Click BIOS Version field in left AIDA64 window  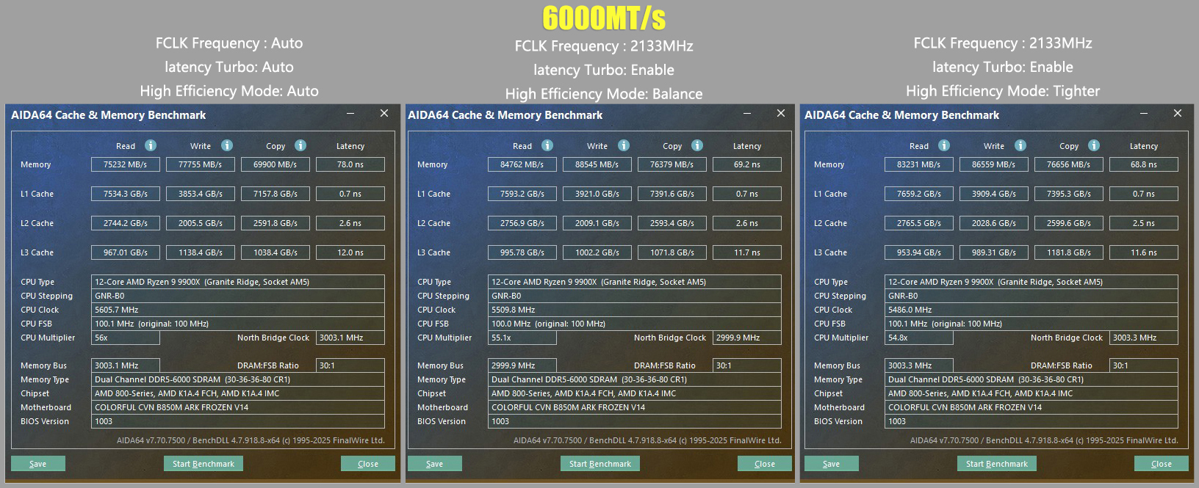[238, 421]
